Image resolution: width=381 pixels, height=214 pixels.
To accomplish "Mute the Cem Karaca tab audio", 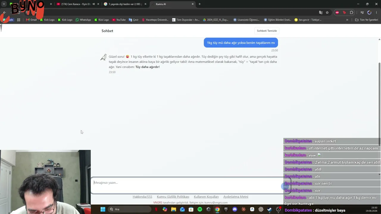I will 93,4.
